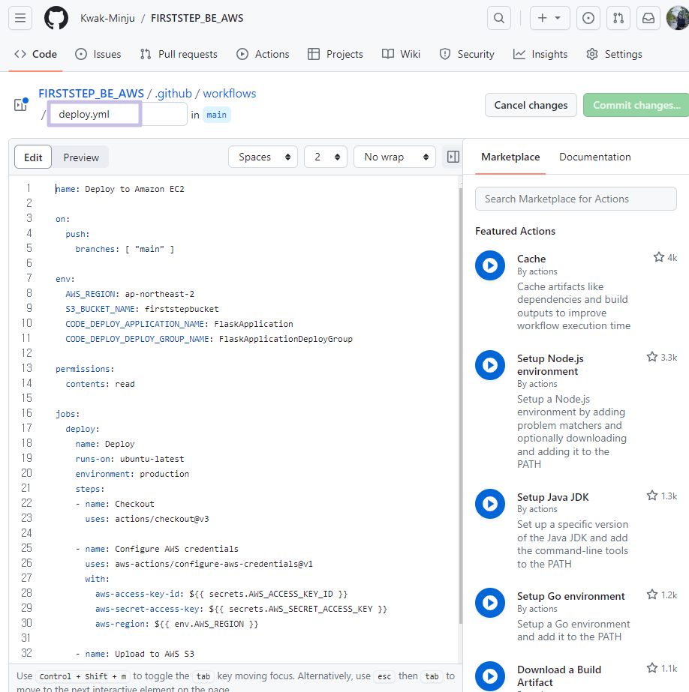The image size is (689, 692).
Task: Go to the GitHub homepage logo
Action: 56,18
